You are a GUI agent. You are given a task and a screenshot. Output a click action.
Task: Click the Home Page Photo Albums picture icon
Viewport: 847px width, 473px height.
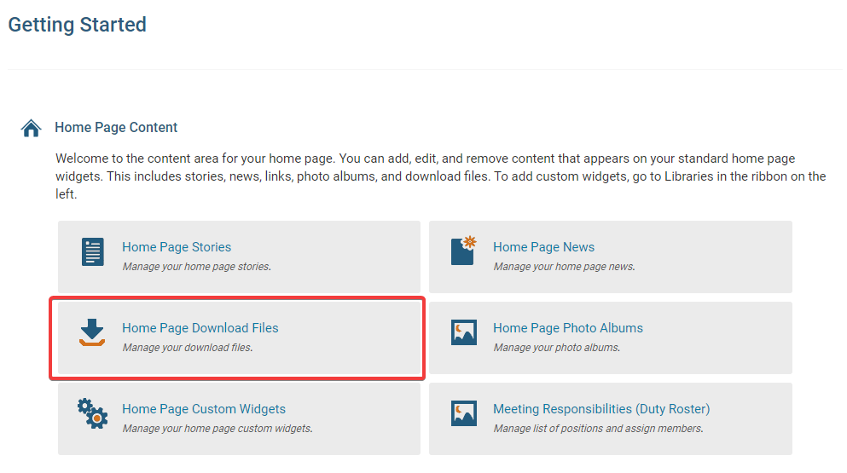463,332
